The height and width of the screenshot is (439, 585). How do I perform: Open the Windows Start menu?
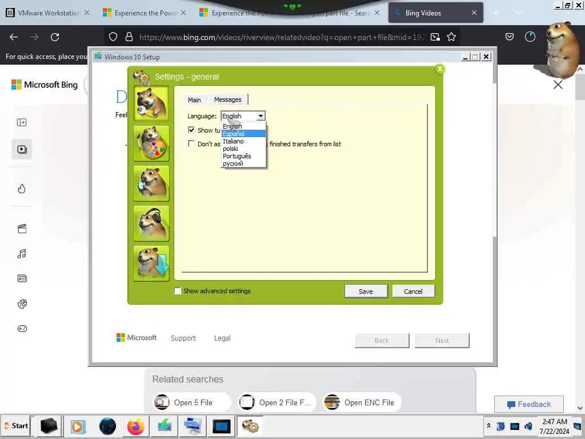[x=15, y=426]
